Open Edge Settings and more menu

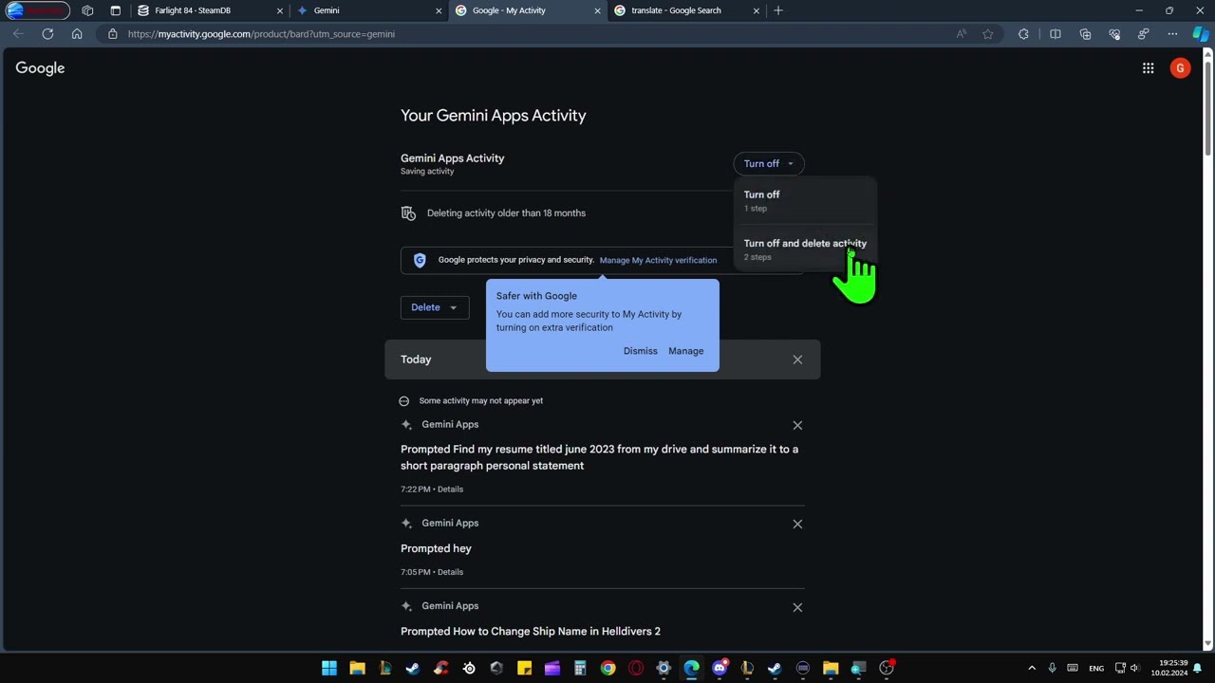pos(1172,34)
